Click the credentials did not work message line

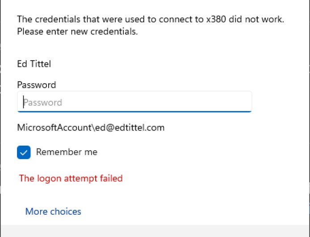tap(151, 20)
